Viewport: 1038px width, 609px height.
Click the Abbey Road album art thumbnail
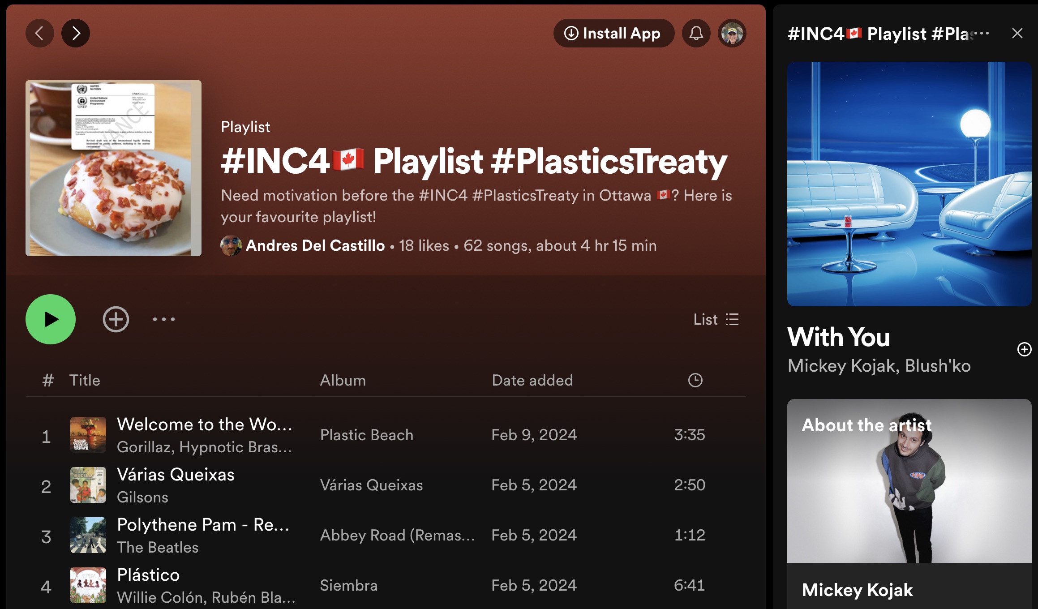tap(88, 535)
